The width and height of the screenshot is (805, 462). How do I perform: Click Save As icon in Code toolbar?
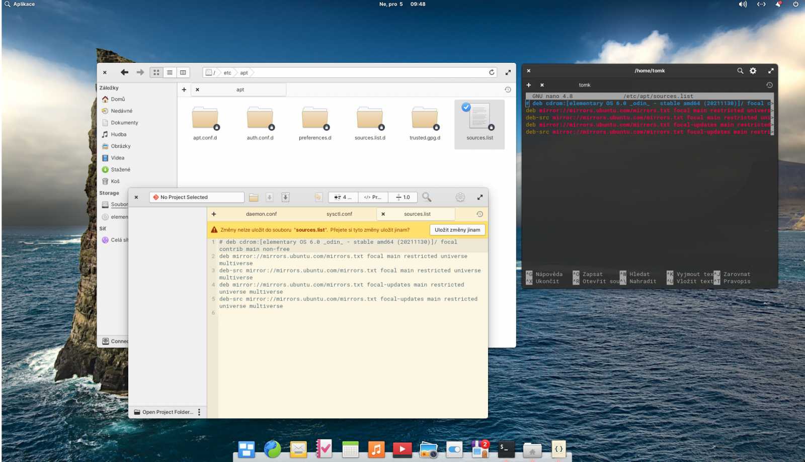pos(285,197)
